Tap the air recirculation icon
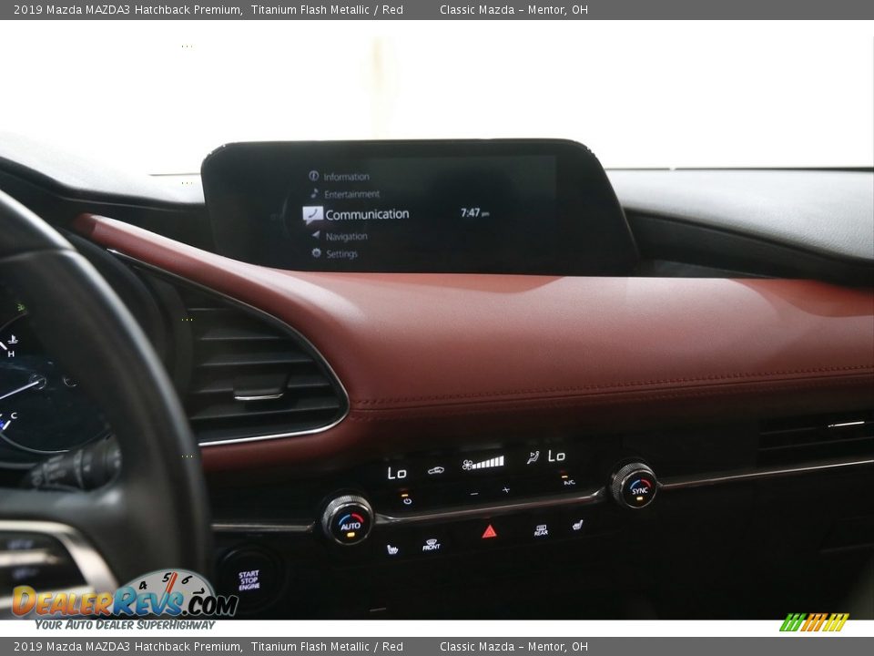This screenshot has width=874, height=656. (437, 470)
